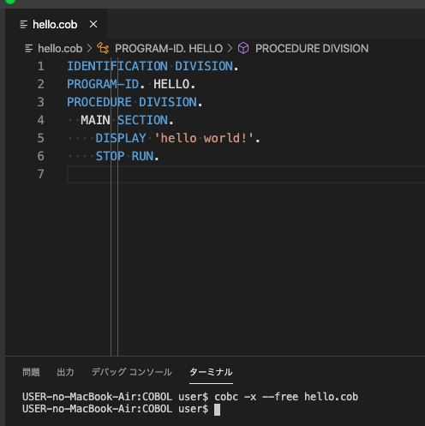Click the chevron after hello.cob breadcrumb

coord(90,48)
